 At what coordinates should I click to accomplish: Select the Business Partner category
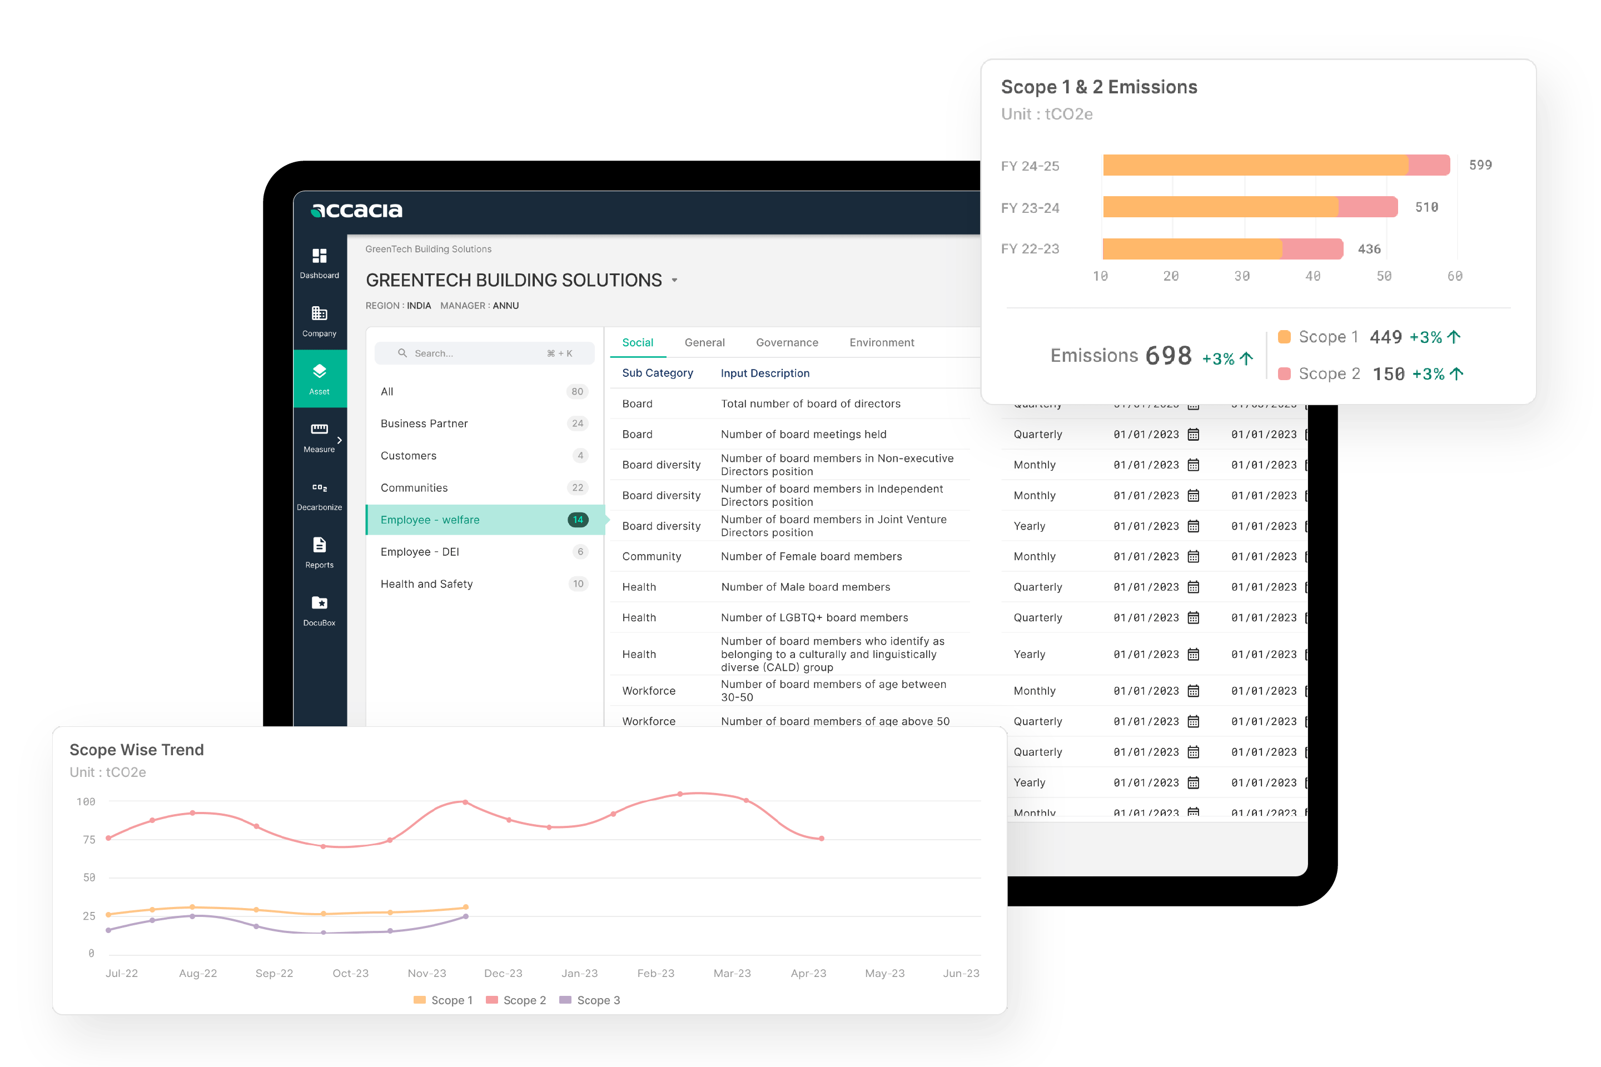click(x=485, y=423)
